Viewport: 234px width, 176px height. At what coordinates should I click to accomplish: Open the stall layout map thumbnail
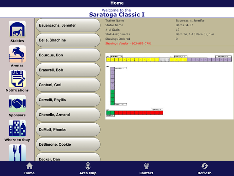pyautogui.click(x=169, y=86)
